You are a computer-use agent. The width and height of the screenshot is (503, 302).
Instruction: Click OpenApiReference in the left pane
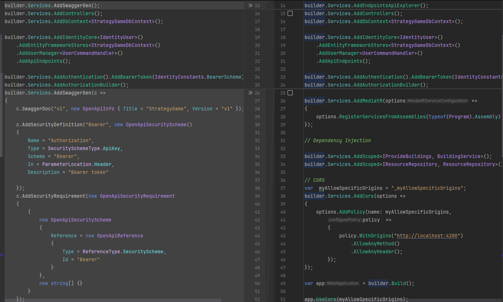pyautogui.click(x=120, y=236)
